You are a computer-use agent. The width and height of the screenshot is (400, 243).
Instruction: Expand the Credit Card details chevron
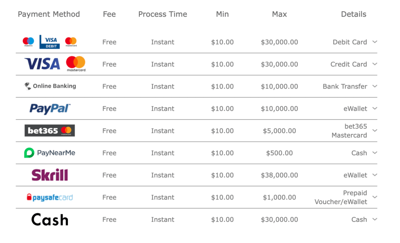point(375,64)
